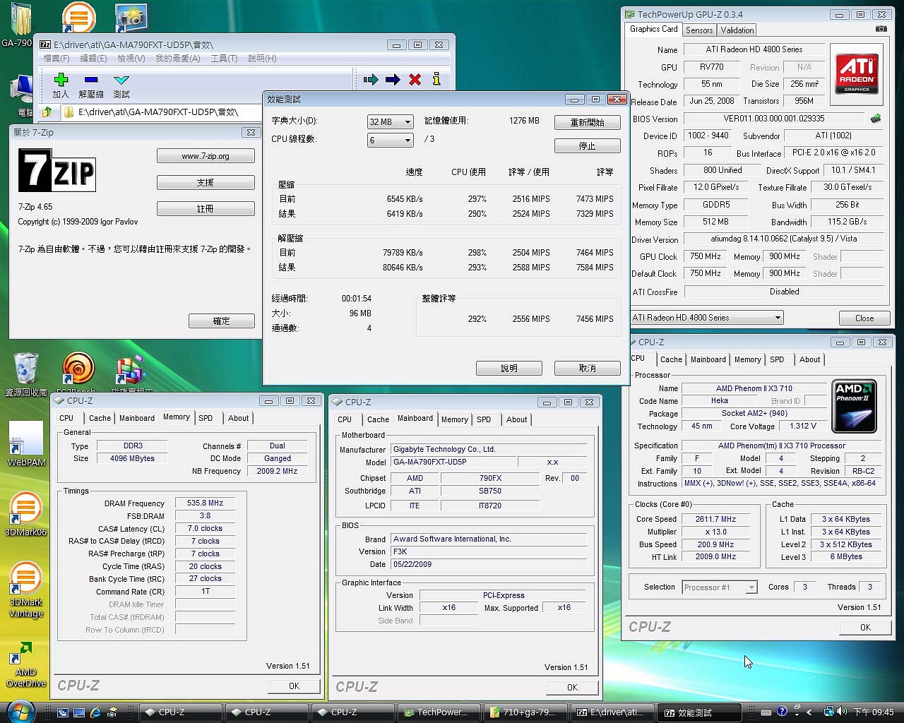The width and height of the screenshot is (904, 723).
Task: Click the yellow Info icon in 7-Zip toolbar
Action: point(436,79)
